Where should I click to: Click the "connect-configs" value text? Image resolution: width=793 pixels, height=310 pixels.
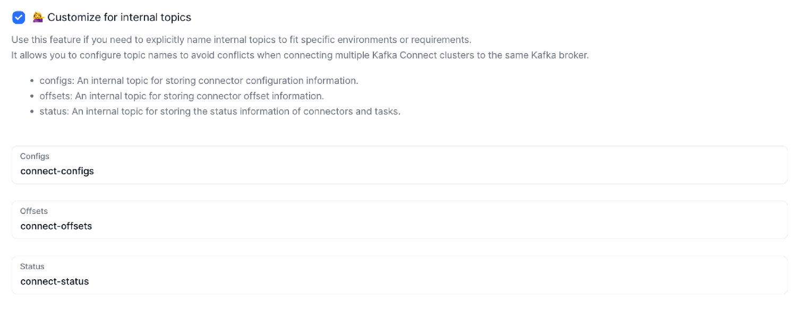(x=57, y=171)
